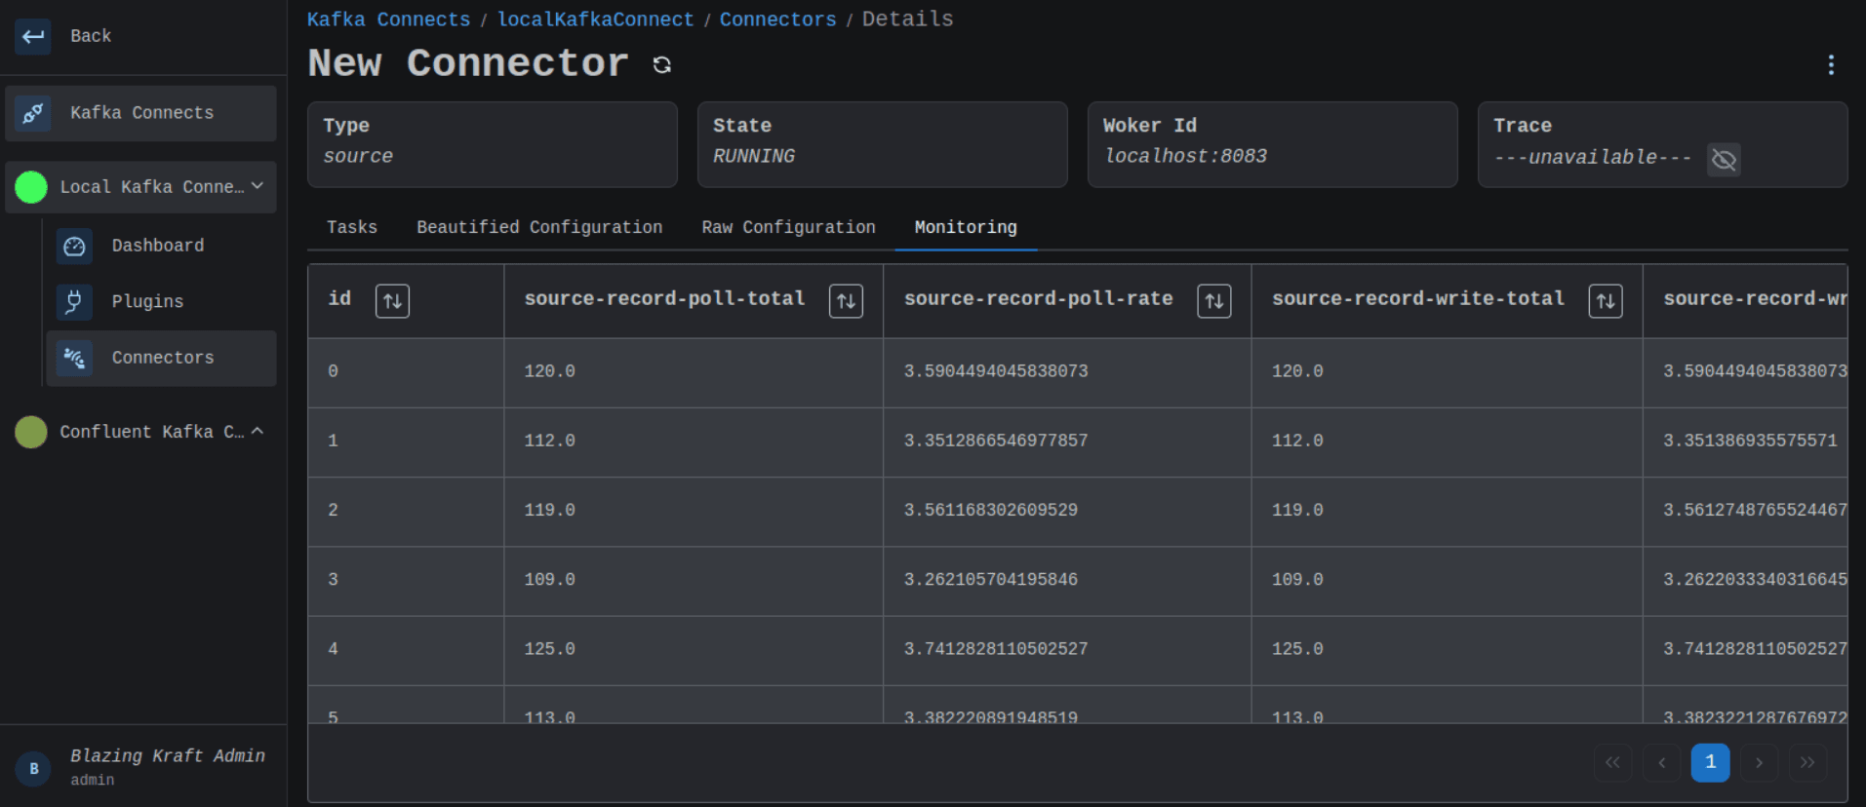Toggle sort on the id column
Viewport: 1866px width, 807px height.
pos(392,301)
